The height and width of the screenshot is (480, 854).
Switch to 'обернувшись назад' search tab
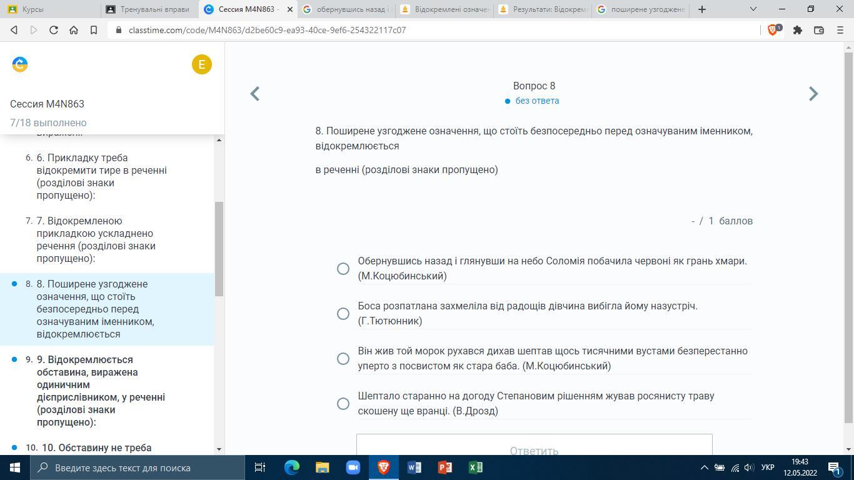346,9
